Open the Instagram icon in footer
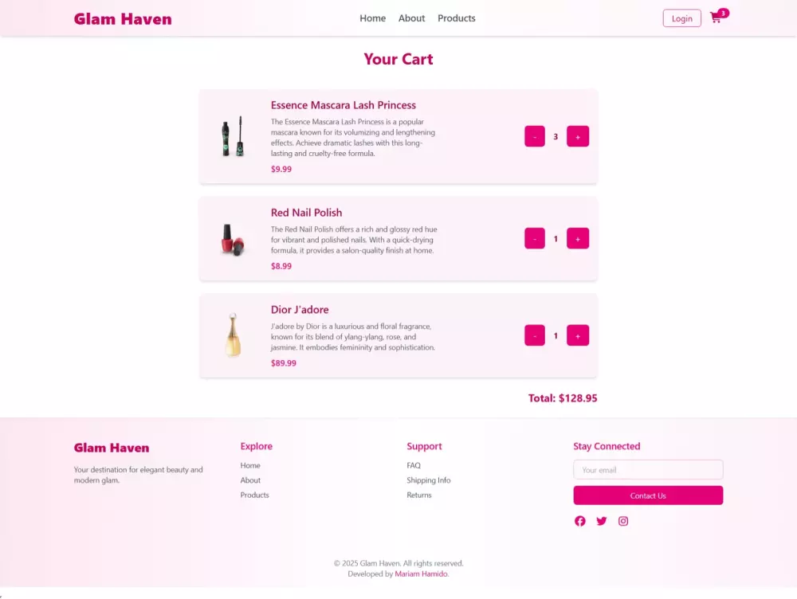This screenshot has width=797, height=599. coord(623,521)
